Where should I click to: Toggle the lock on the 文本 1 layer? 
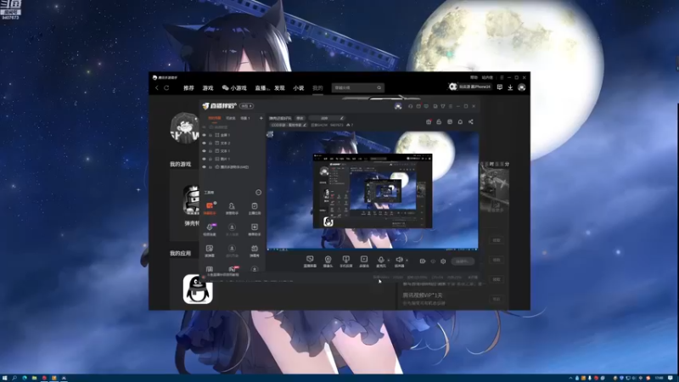pos(210,151)
